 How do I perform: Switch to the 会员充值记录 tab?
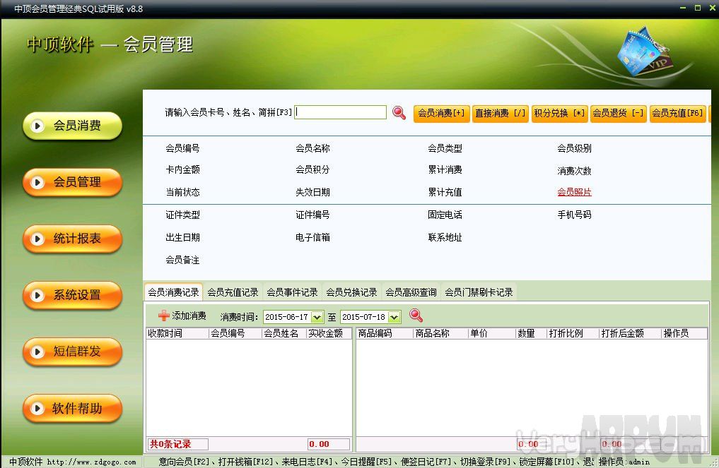coord(233,292)
